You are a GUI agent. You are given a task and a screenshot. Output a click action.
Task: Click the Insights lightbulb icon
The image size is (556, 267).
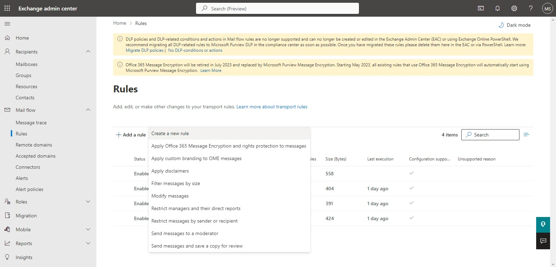pos(7,257)
